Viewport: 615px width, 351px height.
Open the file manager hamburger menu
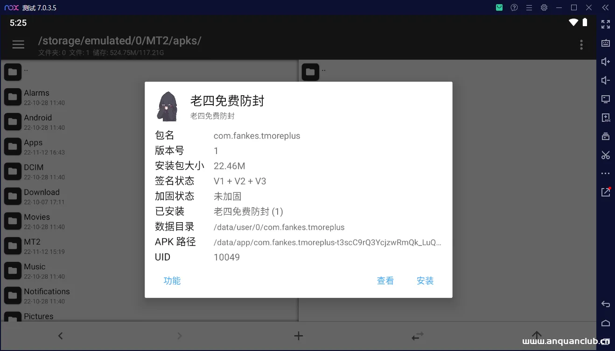18,44
